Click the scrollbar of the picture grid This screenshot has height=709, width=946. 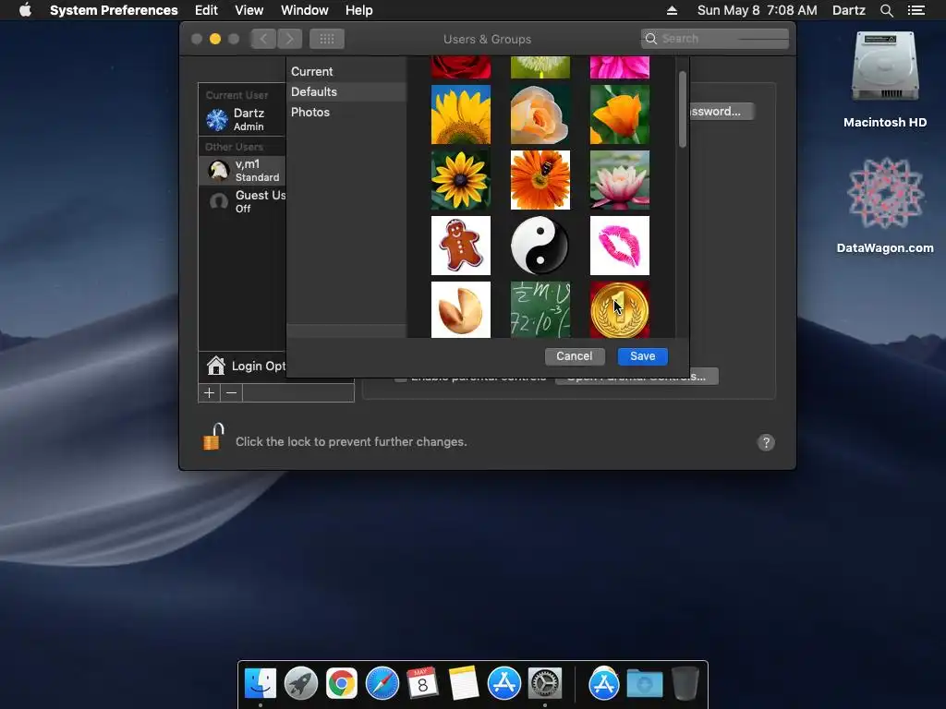coord(683,109)
